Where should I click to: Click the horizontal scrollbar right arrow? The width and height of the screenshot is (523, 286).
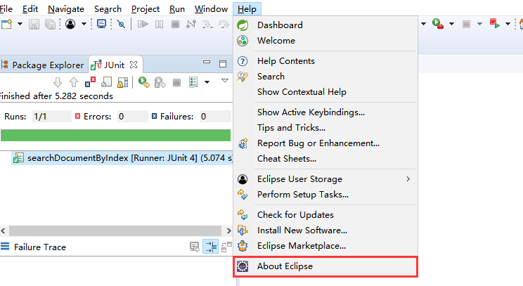(x=228, y=230)
